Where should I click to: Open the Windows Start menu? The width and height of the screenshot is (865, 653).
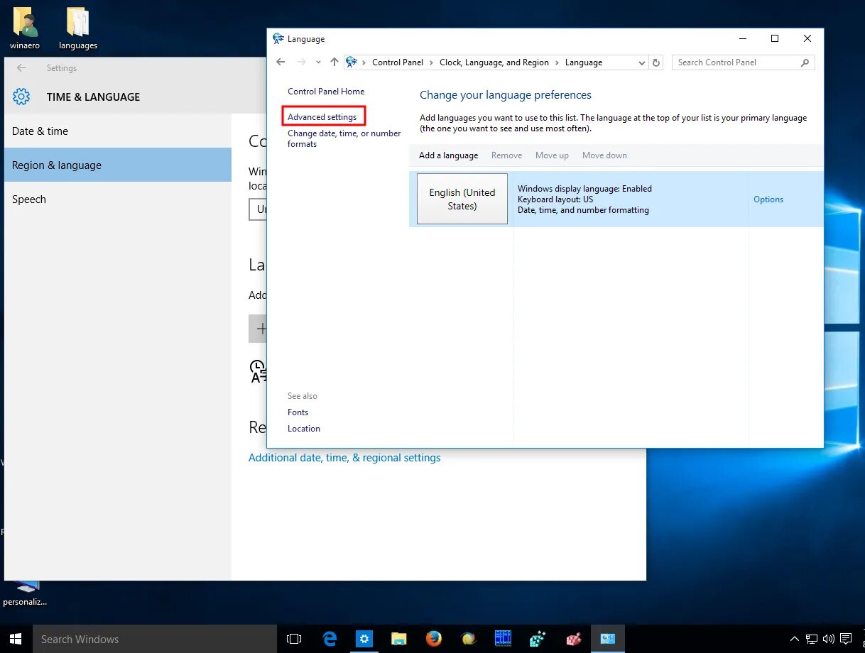tap(16, 639)
